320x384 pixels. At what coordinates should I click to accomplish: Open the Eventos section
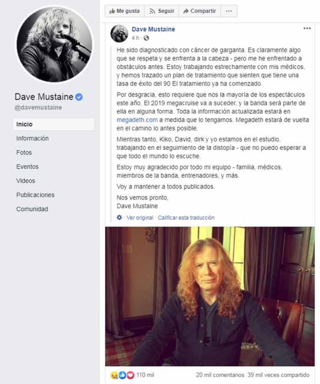pos(28,167)
